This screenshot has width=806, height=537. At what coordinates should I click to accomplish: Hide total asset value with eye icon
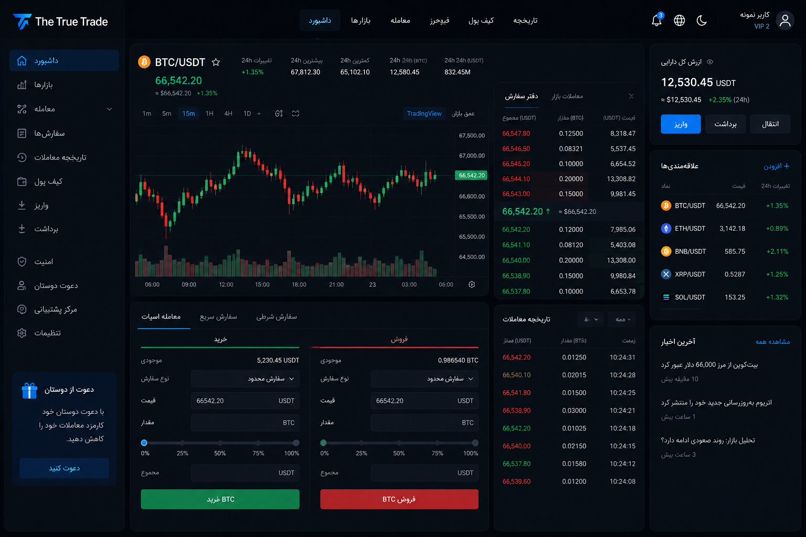710,62
